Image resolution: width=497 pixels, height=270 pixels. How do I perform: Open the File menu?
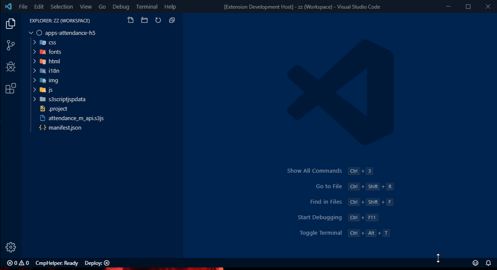pos(23,6)
